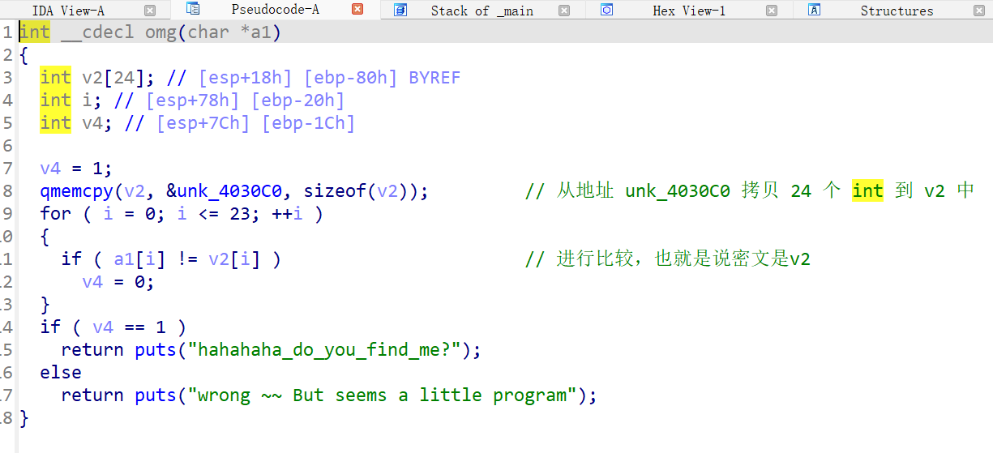Close the IDA View-A tab
The height and width of the screenshot is (453, 993).
150,11
